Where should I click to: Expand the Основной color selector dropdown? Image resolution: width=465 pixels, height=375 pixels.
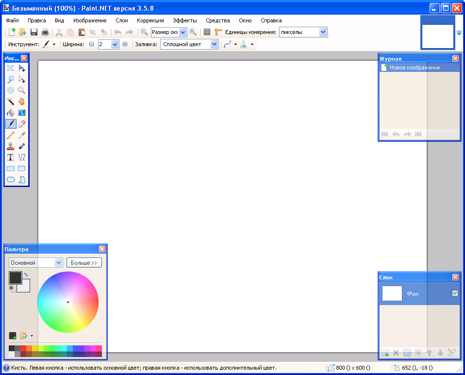(x=59, y=263)
